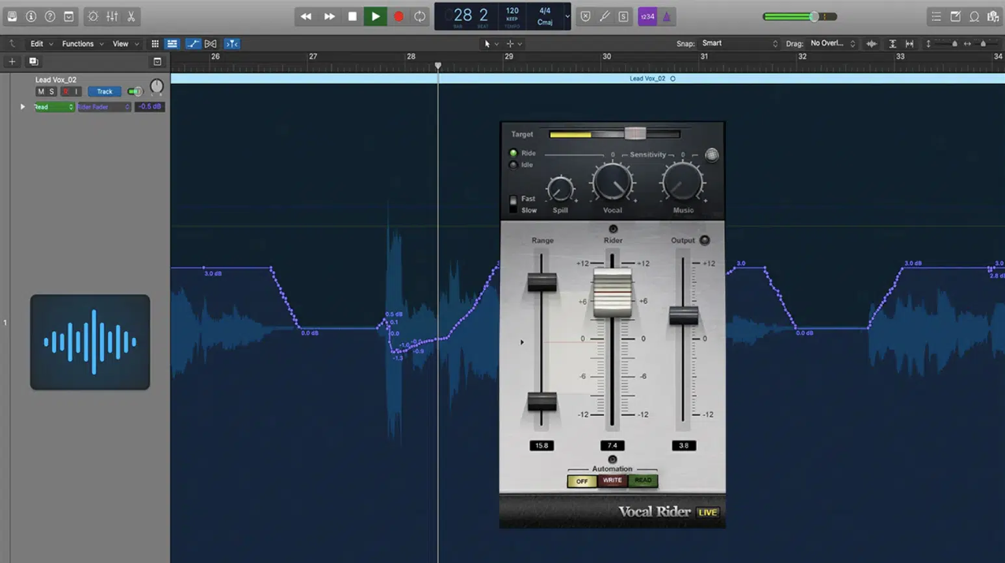Screen dimensions: 1005x563
Task: Select the Idle radio button in Vocal Rider
Action: pos(513,165)
